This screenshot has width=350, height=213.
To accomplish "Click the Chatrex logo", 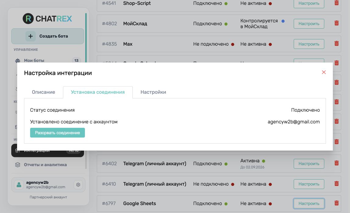I will 47,19.
